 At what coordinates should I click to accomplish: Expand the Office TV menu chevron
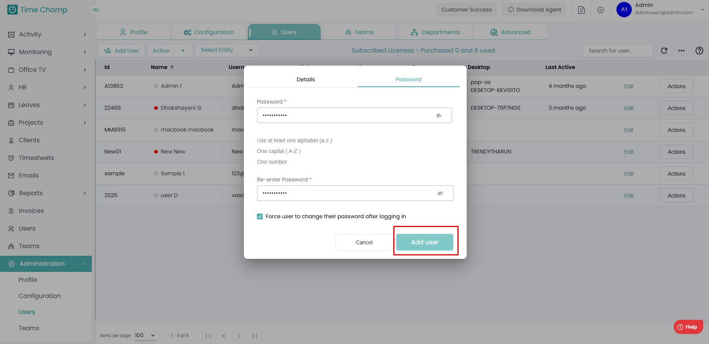pyautogui.click(x=85, y=70)
